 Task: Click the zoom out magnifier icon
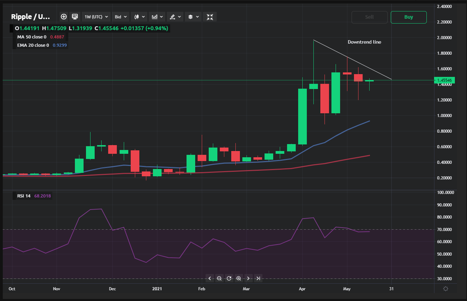(219, 278)
